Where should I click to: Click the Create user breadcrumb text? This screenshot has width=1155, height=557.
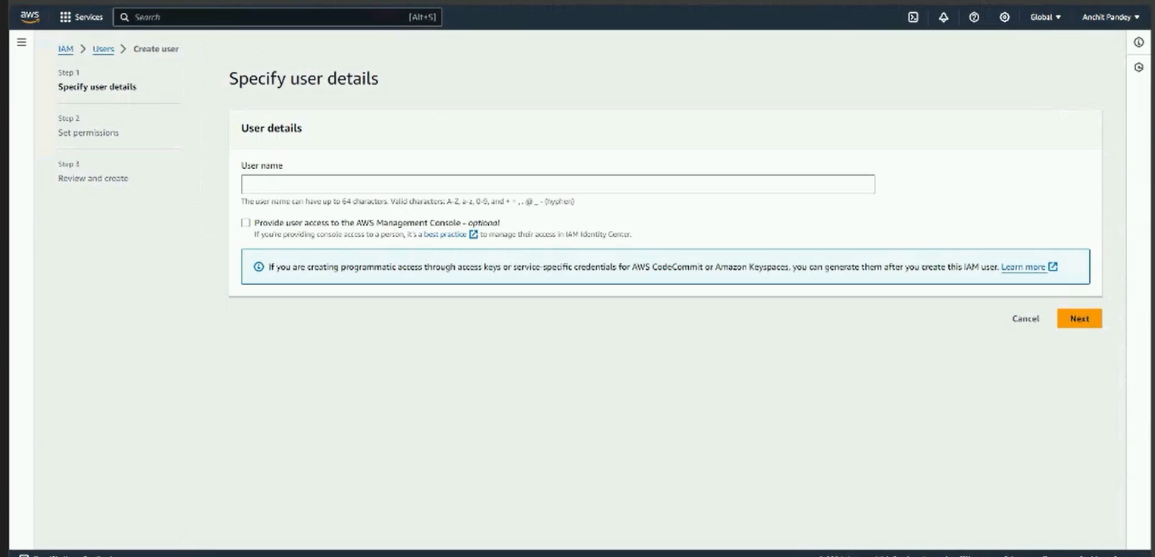click(156, 49)
